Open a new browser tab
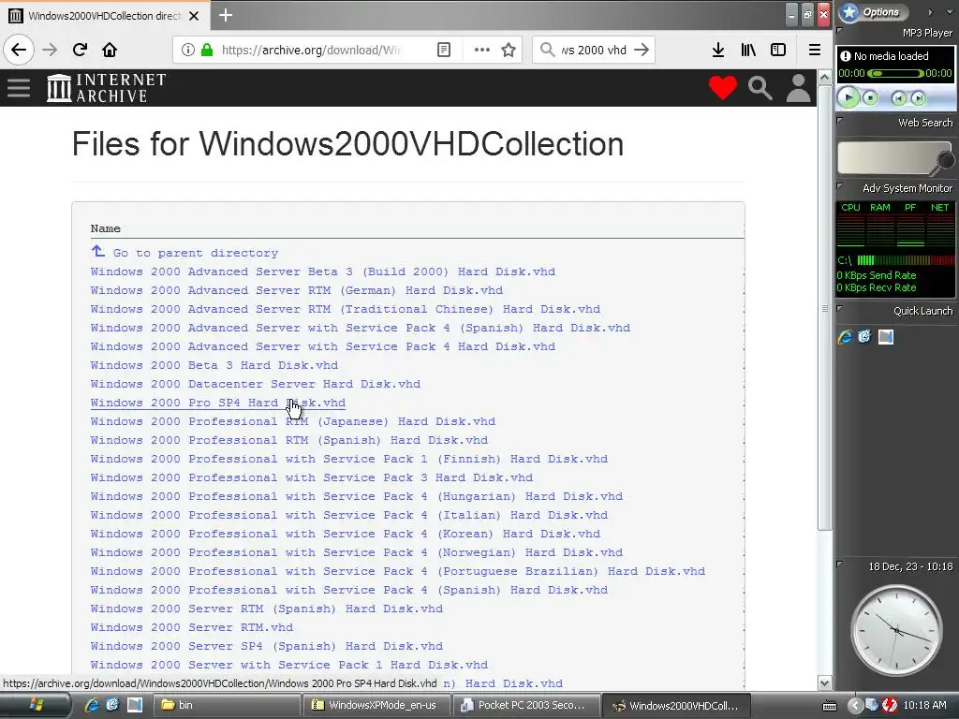Viewport: 959px width, 719px height. pyautogui.click(x=226, y=15)
